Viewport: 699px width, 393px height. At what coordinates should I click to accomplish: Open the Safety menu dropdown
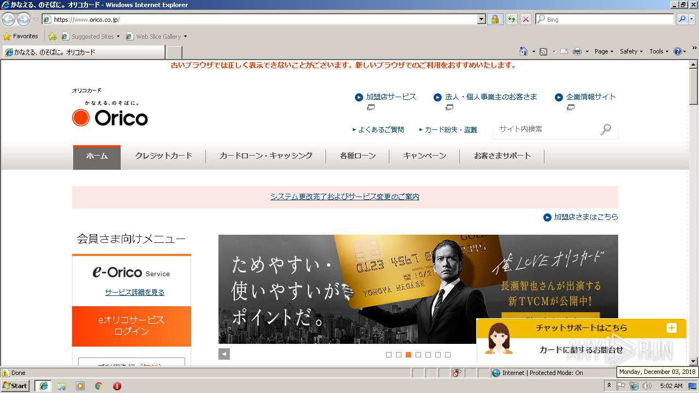pyautogui.click(x=631, y=51)
